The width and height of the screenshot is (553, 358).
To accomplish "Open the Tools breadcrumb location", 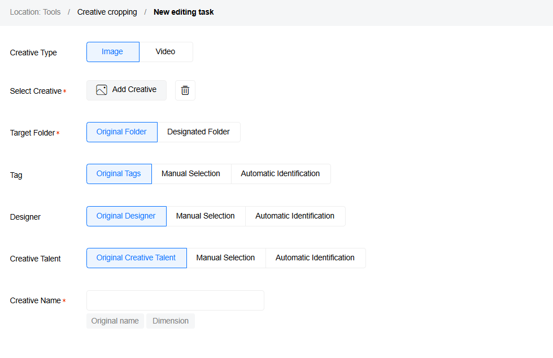I will [x=51, y=12].
